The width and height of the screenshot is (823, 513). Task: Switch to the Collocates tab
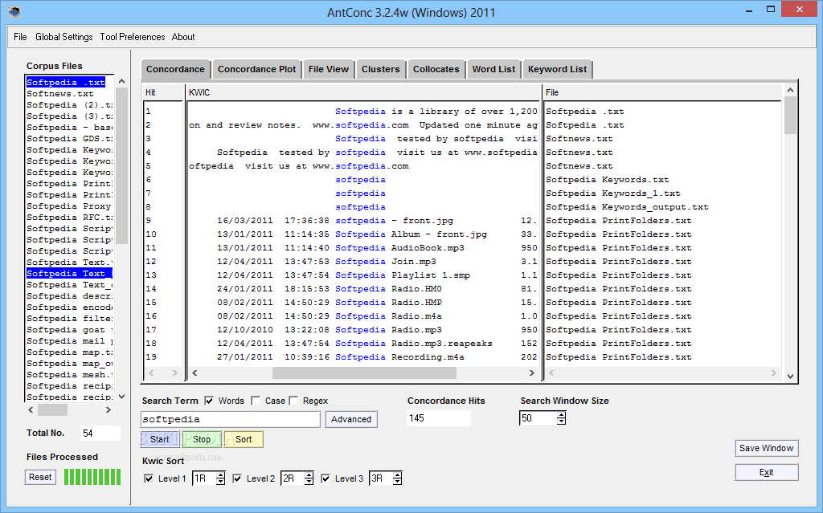coord(436,69)
